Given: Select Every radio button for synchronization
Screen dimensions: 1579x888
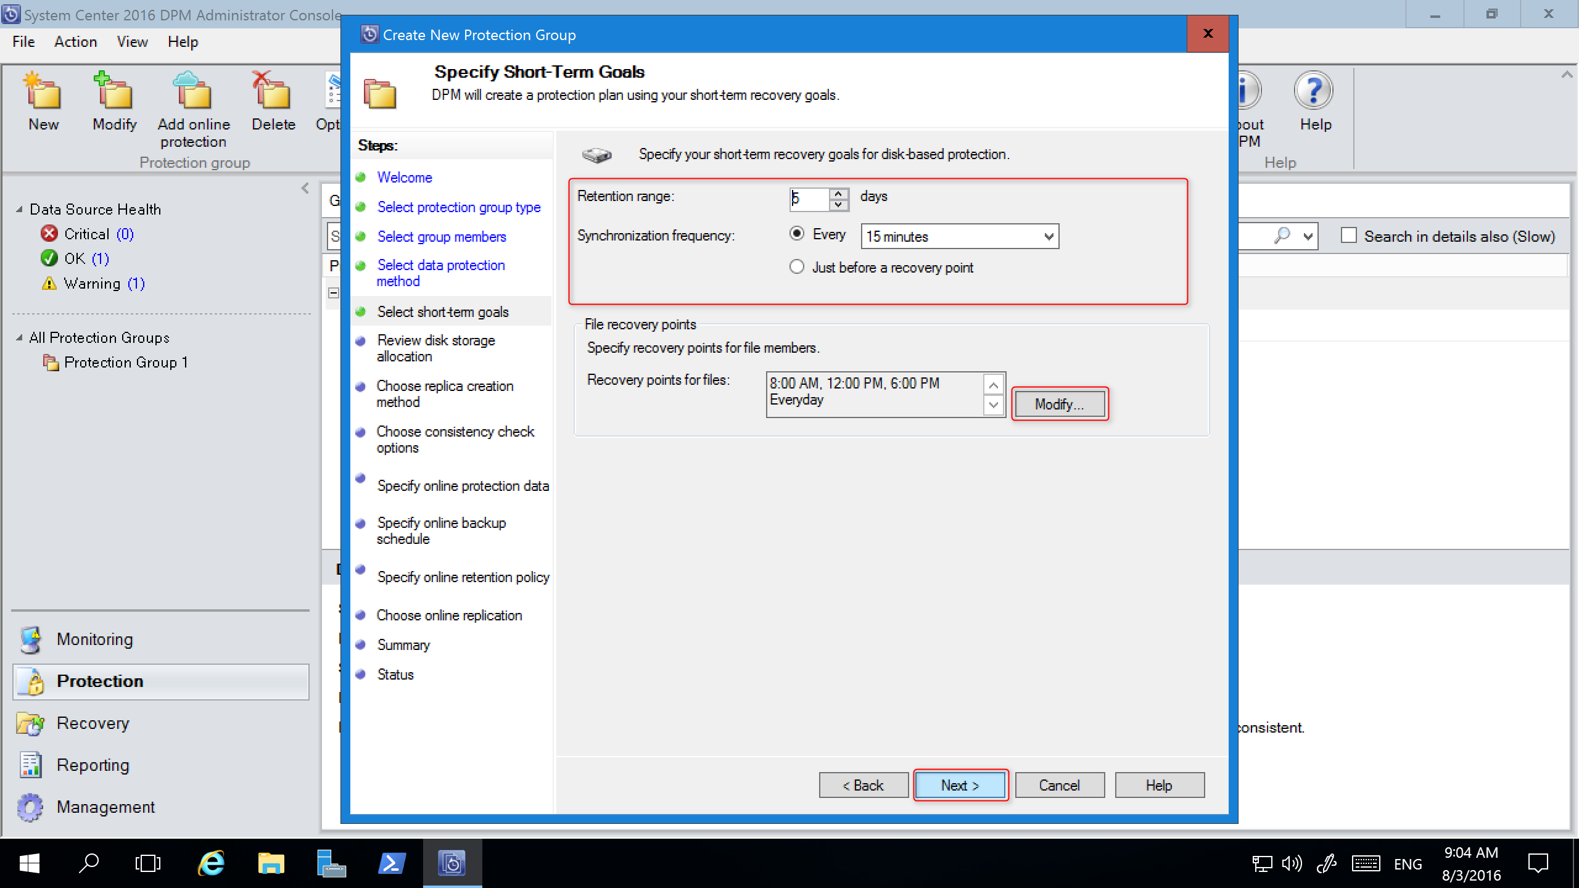Looking at the screenshot, I should [798, 236].
